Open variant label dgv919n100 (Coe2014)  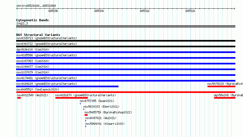[33, 49]
